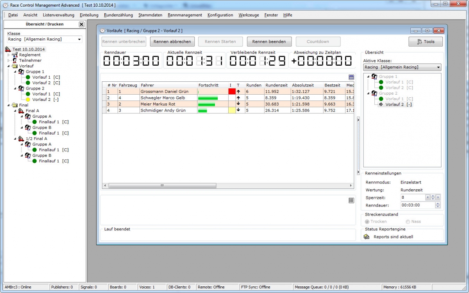Click the Test 10.10.2014 race car icon
The width and height of the screenshot is (469, 293).
[8, 49]
